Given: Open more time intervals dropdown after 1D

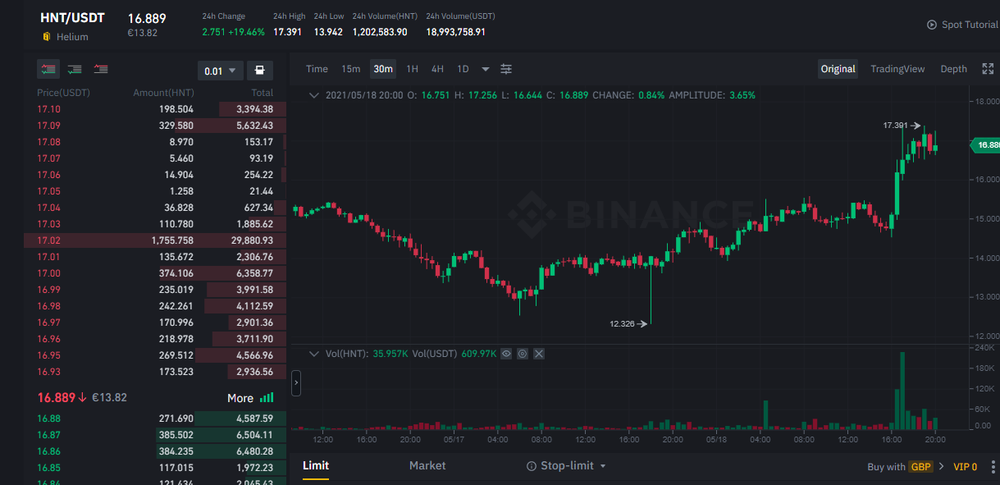Looking at the screenshot, I should (486, 69).
